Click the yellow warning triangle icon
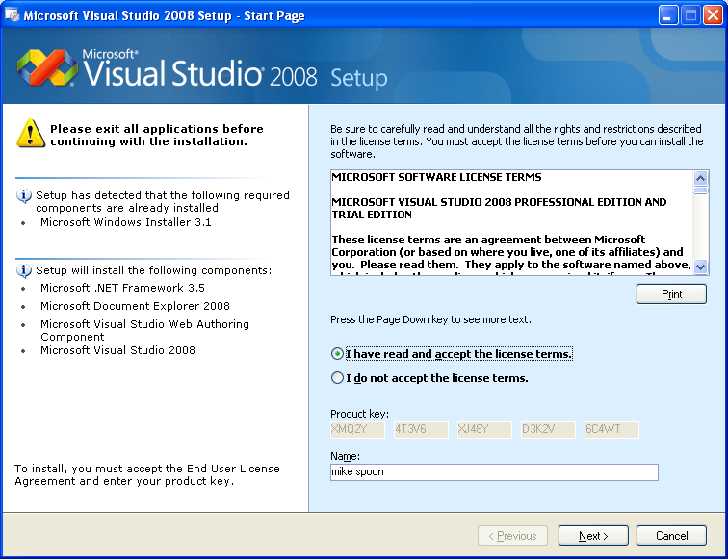728x559 pixels. click(x=31, y=133)
